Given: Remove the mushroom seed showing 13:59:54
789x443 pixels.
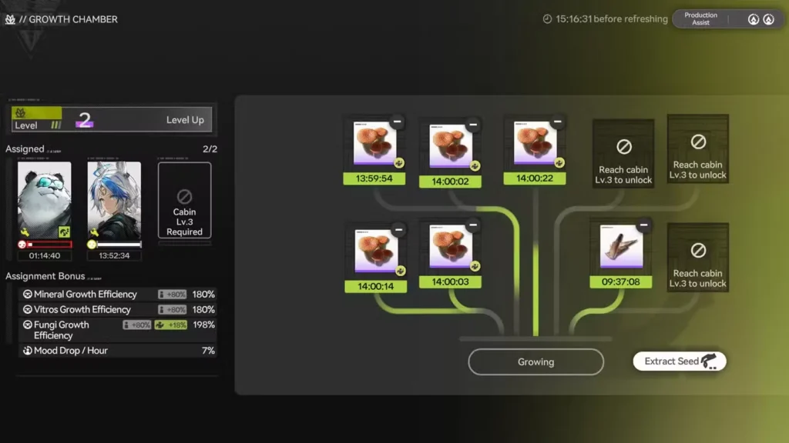Looking at the screenshot, I should coord(398,121).
